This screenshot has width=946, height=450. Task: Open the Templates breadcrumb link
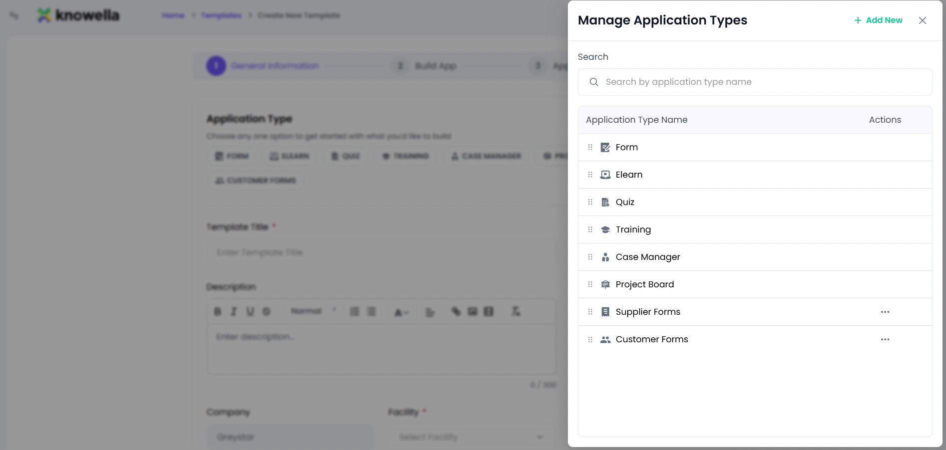tap(221, 15)
